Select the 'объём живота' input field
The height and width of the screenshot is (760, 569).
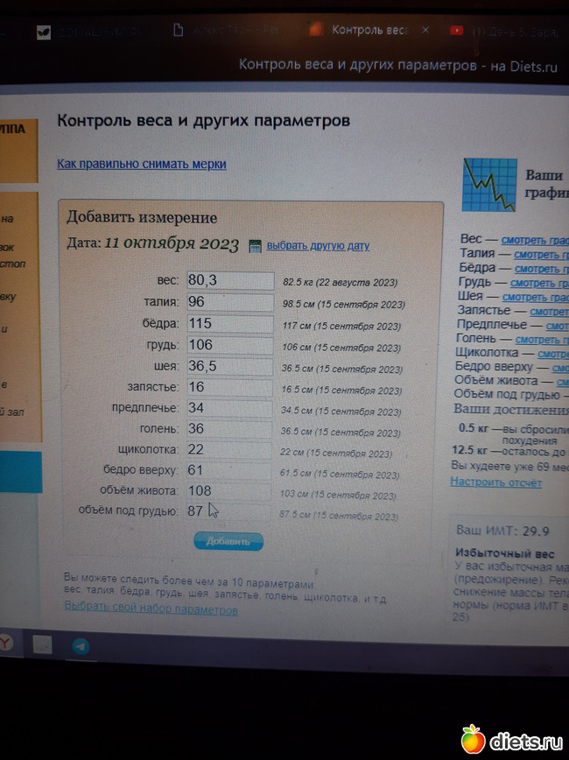[x=229, y=491]
